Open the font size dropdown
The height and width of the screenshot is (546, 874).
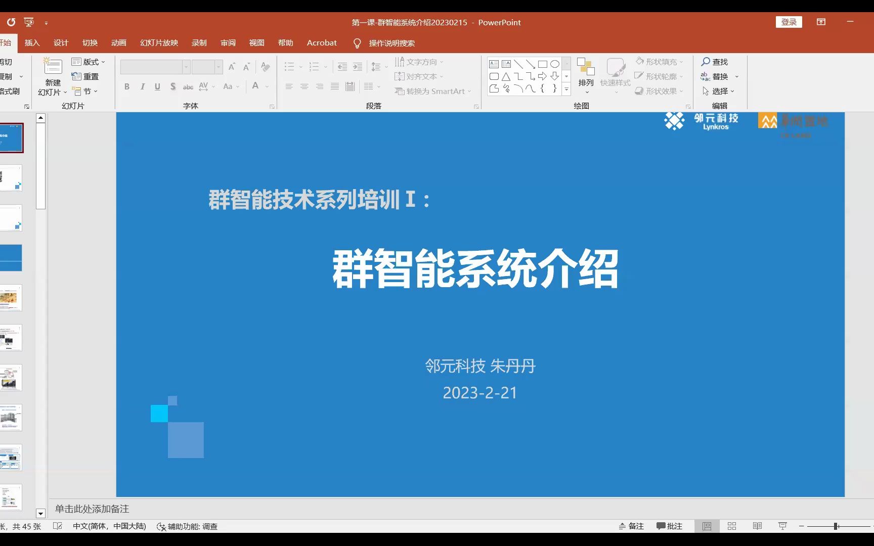(x=218, y=66)
